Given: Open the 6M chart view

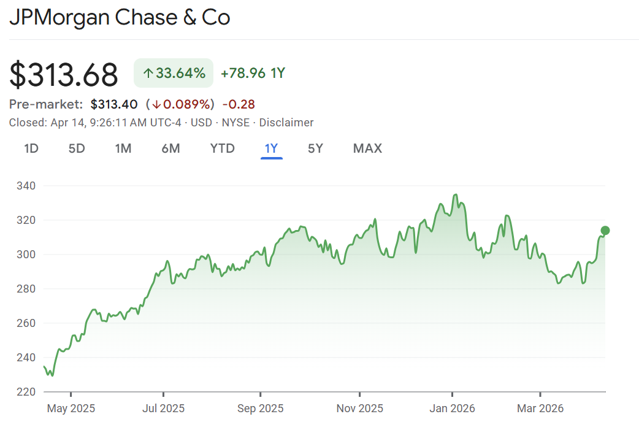Looking at the screenshot, I should 170,148.
